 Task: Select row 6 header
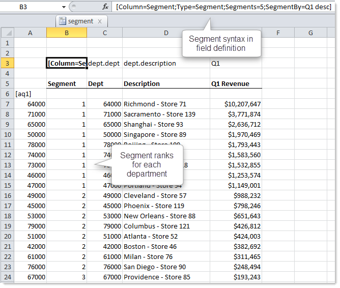point(7,94)
